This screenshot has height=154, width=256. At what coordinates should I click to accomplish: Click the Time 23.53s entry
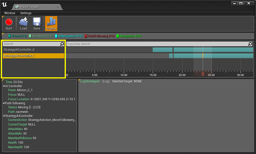click(x=14, y=82)
